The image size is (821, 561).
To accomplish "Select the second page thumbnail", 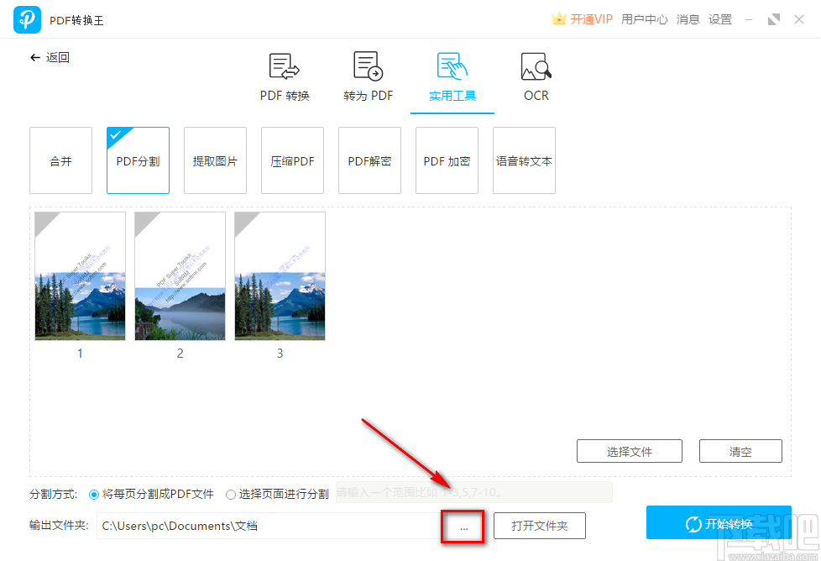I will 180,276.
